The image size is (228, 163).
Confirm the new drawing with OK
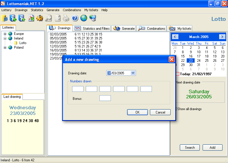(x=137, y=112)
